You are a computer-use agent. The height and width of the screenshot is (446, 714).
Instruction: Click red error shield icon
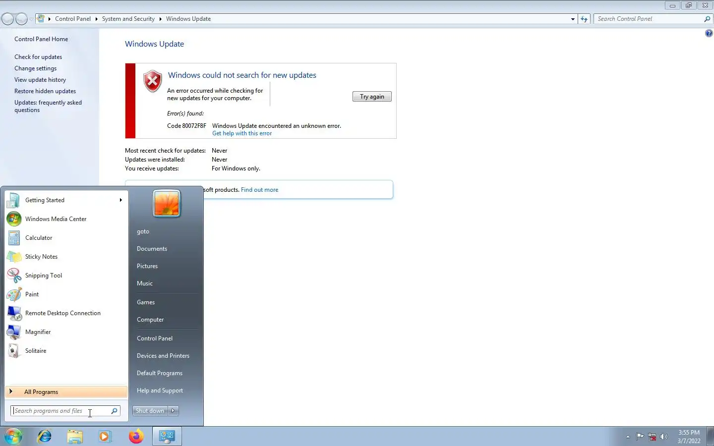click(152, 80)
